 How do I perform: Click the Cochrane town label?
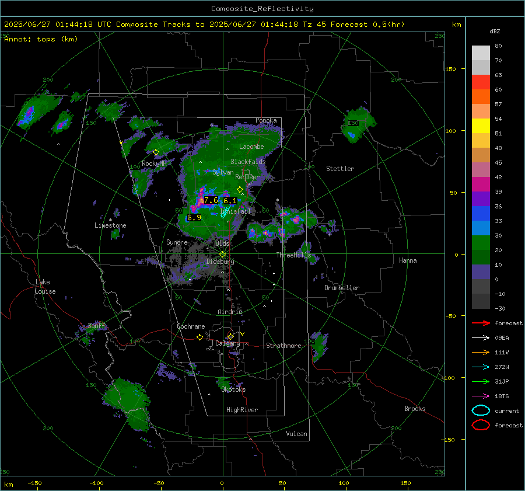tap(191, 326)
